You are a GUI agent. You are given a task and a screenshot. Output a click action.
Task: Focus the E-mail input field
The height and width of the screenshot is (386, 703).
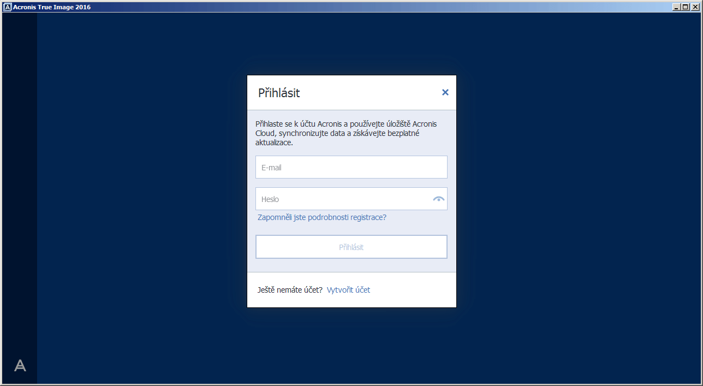(x=352, y=167)
